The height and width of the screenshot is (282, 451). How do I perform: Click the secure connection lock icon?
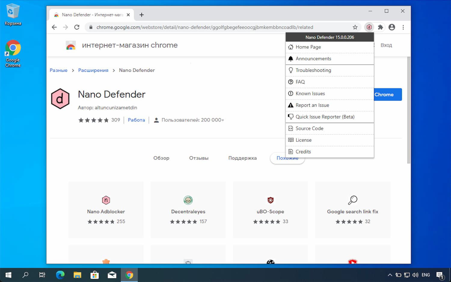91,27
